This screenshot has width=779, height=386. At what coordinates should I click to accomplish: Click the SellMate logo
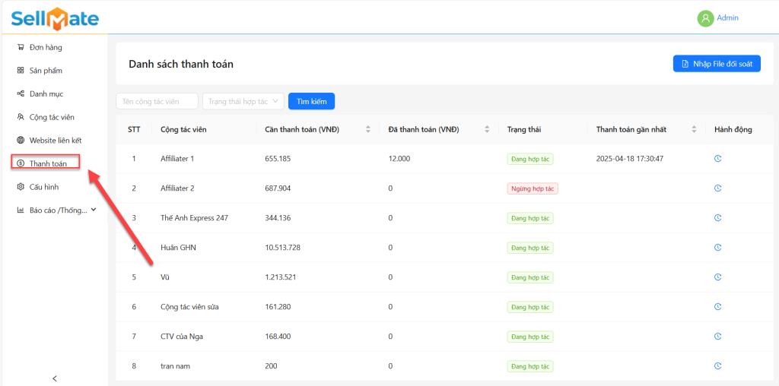[55, 18]
